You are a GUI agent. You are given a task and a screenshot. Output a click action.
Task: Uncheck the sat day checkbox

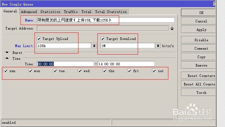(x=154, y=71)
